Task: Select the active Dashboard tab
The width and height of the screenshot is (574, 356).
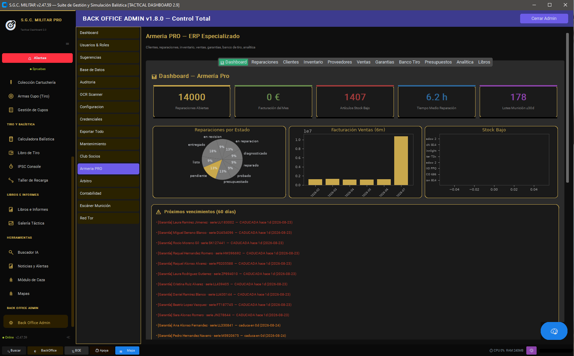Action: [x=234, y=62]
